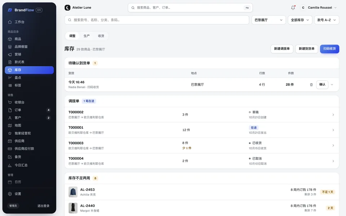
Task: Click the Atelier Lune moon logo
Action: 67,8
